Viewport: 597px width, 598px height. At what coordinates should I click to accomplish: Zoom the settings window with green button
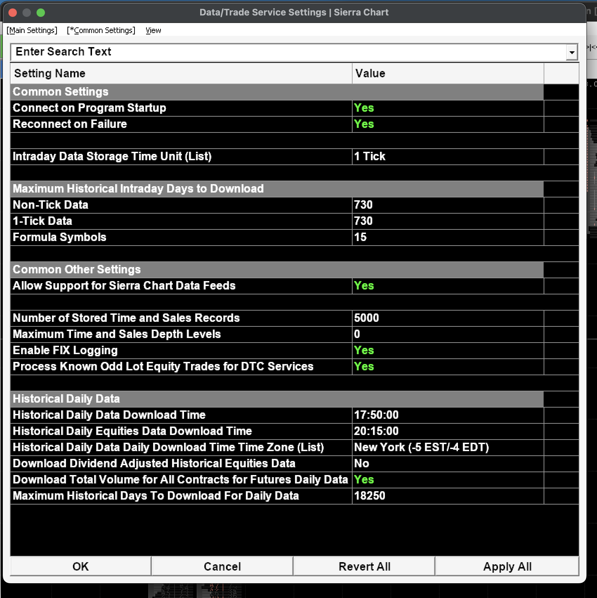click(41, 13)
